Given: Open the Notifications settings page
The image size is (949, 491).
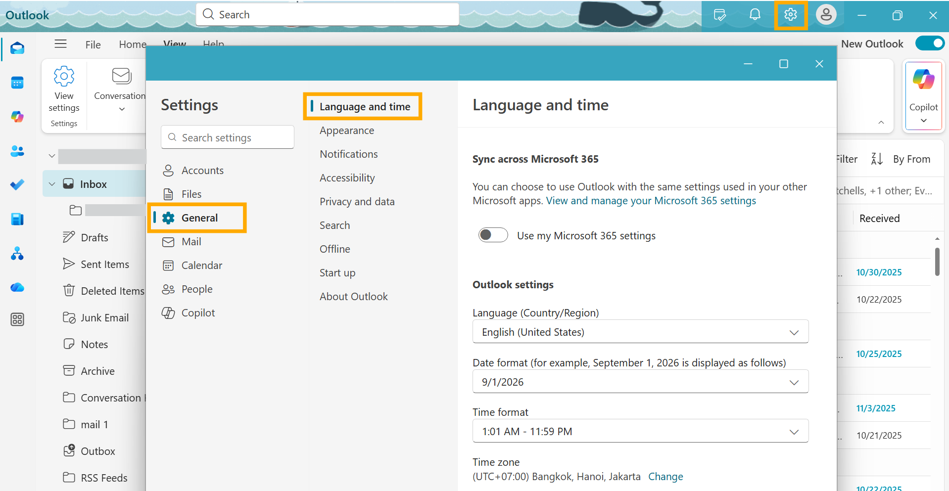Looking at the screenshot, I should (x=348, y=154).
